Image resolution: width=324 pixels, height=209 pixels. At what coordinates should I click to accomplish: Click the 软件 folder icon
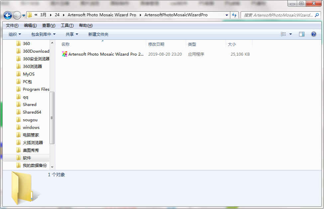click(x=18, y=158)
